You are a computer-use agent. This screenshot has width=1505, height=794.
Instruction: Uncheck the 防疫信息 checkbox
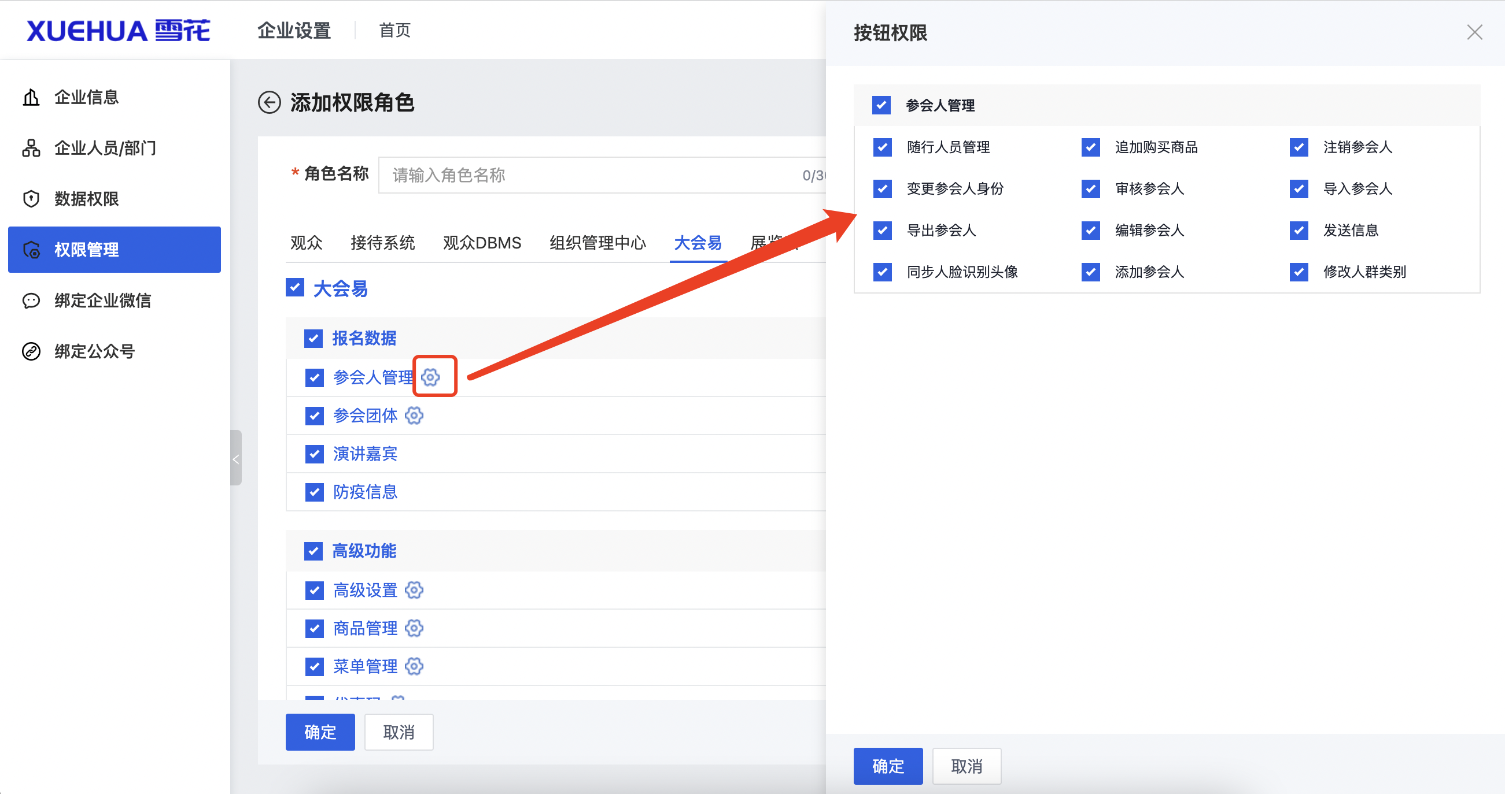(x=314, y=492)
